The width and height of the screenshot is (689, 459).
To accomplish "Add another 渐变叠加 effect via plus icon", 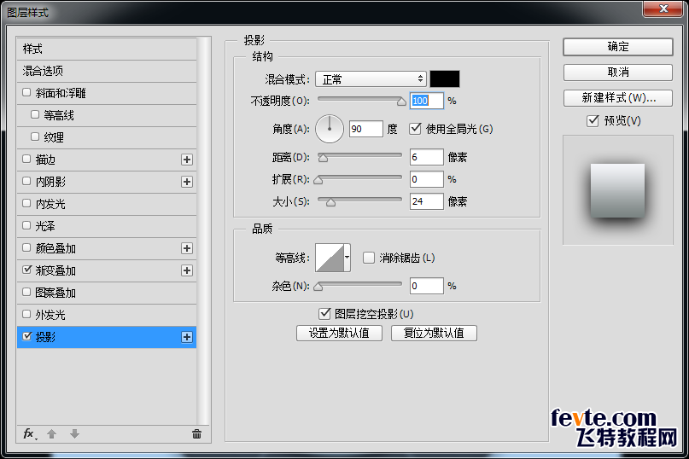I will (187, 270).
